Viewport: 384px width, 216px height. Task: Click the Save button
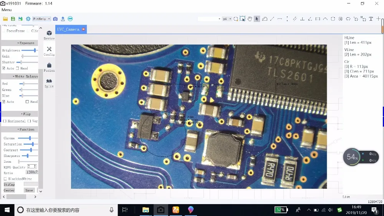29,190
